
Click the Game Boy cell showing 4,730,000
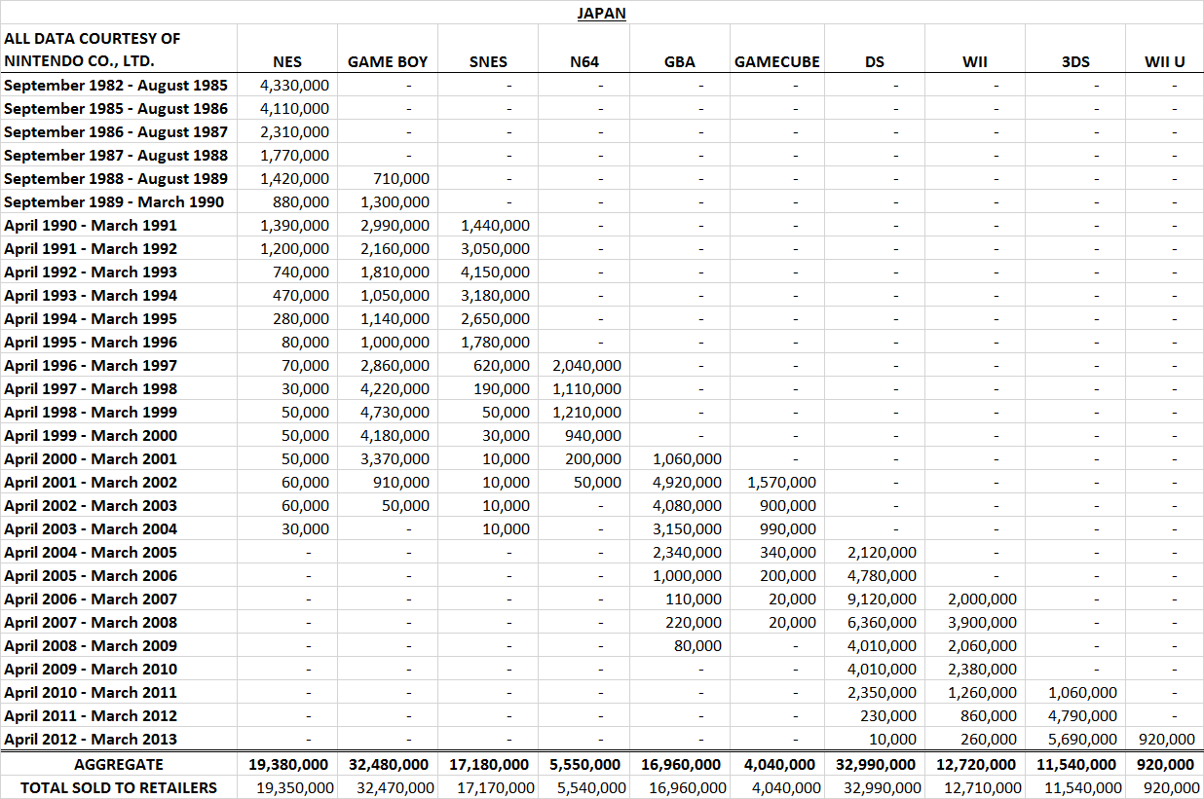click(395, 412)
